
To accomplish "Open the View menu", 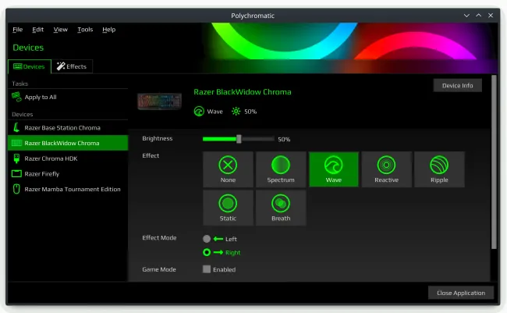I will 61,30.
